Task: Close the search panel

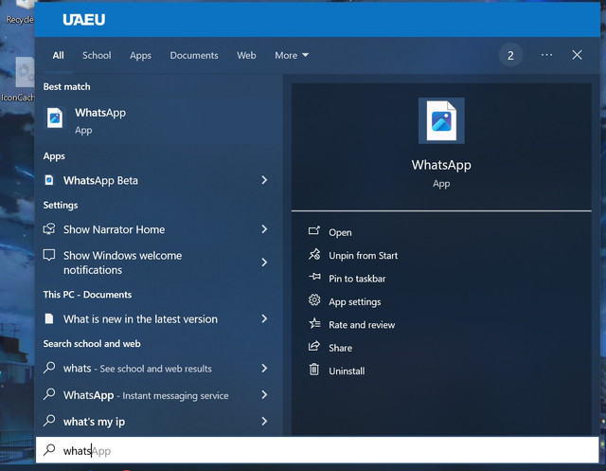Action: [577, 55]
